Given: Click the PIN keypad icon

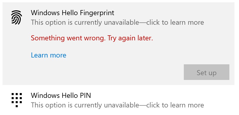Looking at the screenshot, I should 17,100.
